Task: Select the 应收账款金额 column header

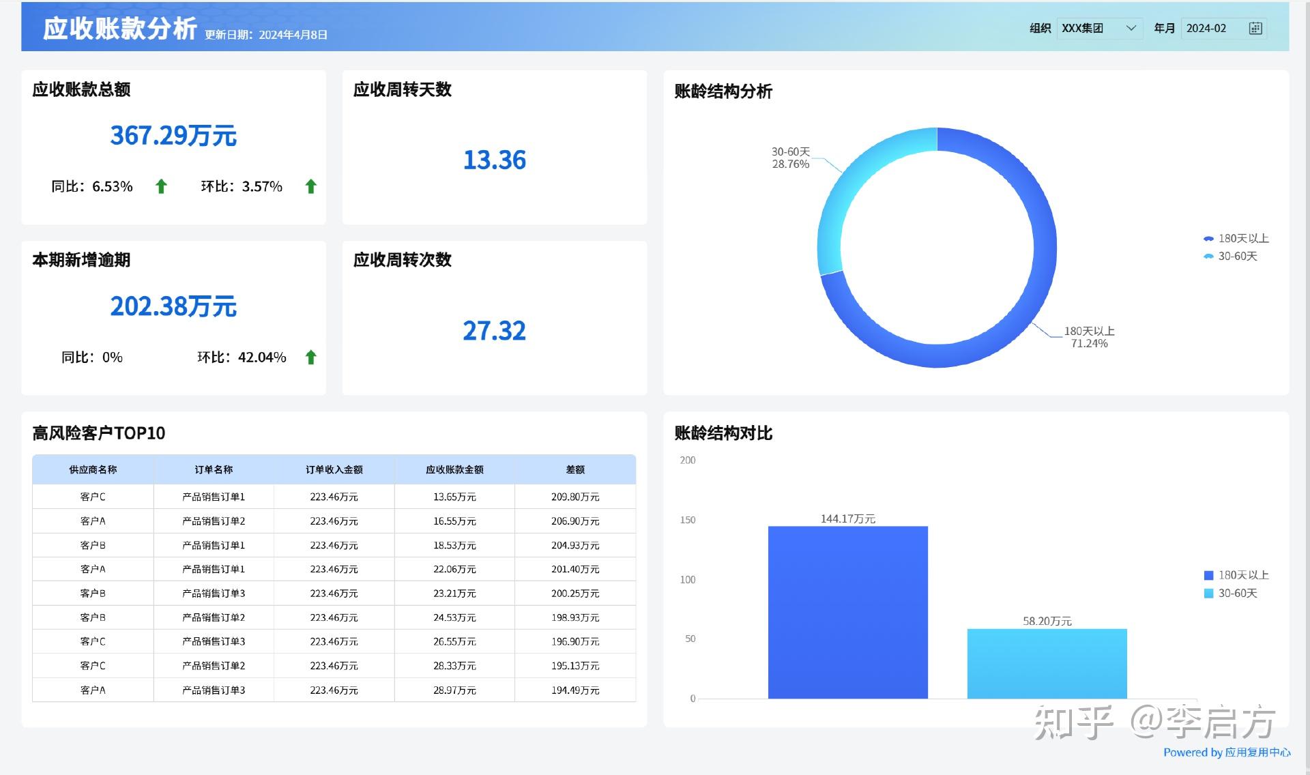Action: pos(455,469)
